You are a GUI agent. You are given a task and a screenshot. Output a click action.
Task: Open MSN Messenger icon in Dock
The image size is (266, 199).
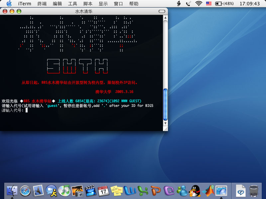[182, 191]
